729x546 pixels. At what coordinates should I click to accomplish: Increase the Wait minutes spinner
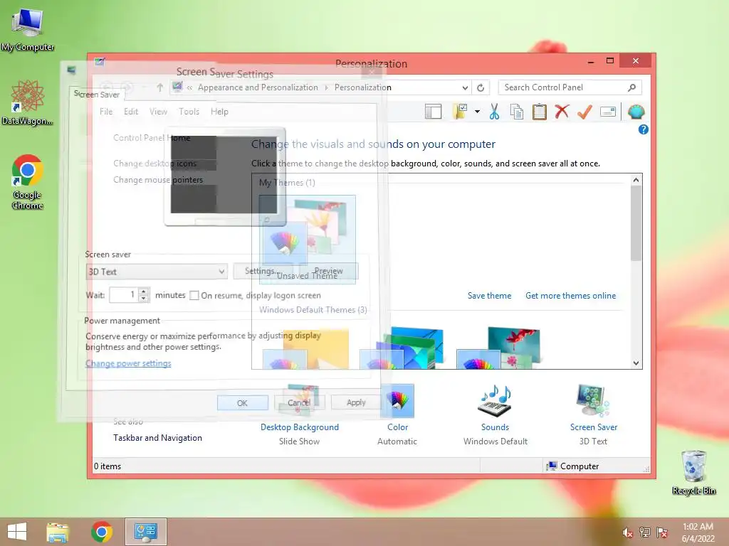[x=143, y=291]
